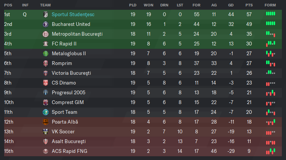286x160 pixels.
Task: Click the CS Dinamo red crest
Action: 45,83
